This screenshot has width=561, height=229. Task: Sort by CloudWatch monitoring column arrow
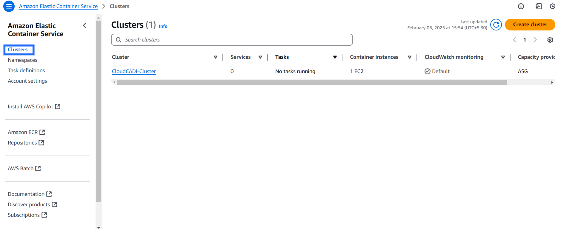[x=503, y=57]
